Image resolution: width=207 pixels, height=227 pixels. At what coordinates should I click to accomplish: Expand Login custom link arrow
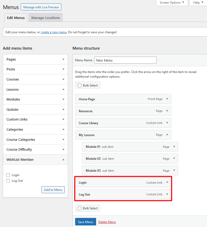[167, 182]
